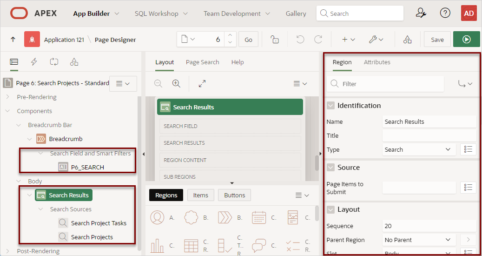
Task: Open the Shared Components icon
Action: (407, 40)
